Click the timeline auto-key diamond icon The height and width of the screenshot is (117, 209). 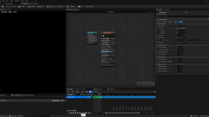[87, 92]
